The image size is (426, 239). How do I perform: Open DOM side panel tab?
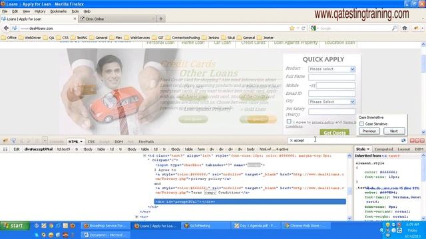419,149
